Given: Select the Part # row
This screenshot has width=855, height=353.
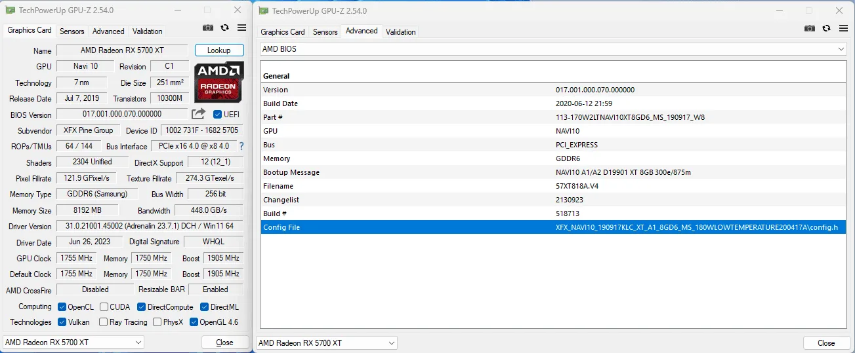Looking at the screenshot, I should (553, 117).
